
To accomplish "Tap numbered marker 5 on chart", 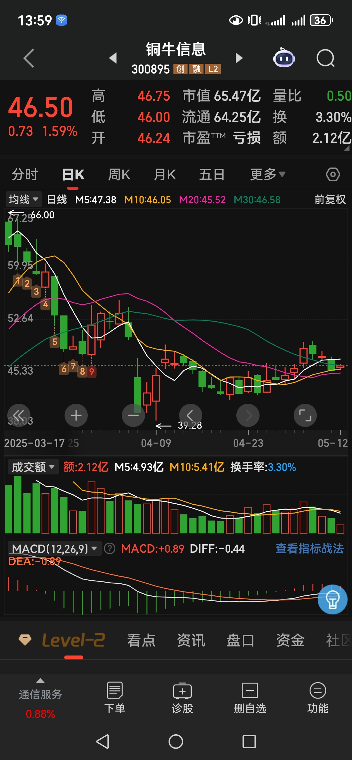I will coord(54,342).
